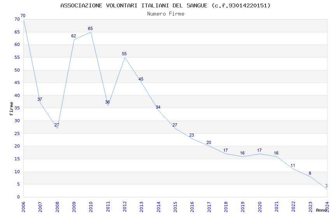Click the x-axis year 2022
This screenshot has height=214, width=331.
pos(294,207)
